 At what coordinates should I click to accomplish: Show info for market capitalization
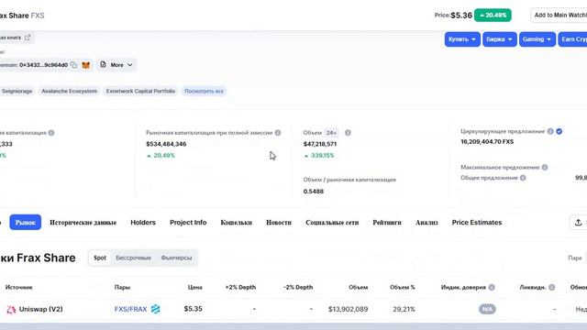tap(51, 133)
